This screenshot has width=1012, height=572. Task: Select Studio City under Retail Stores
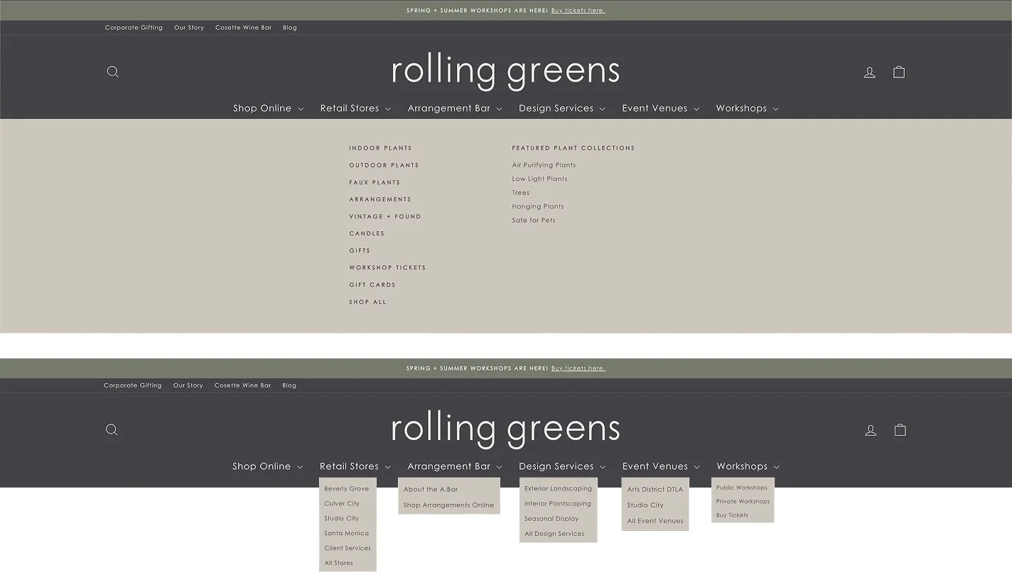[341, 519]
